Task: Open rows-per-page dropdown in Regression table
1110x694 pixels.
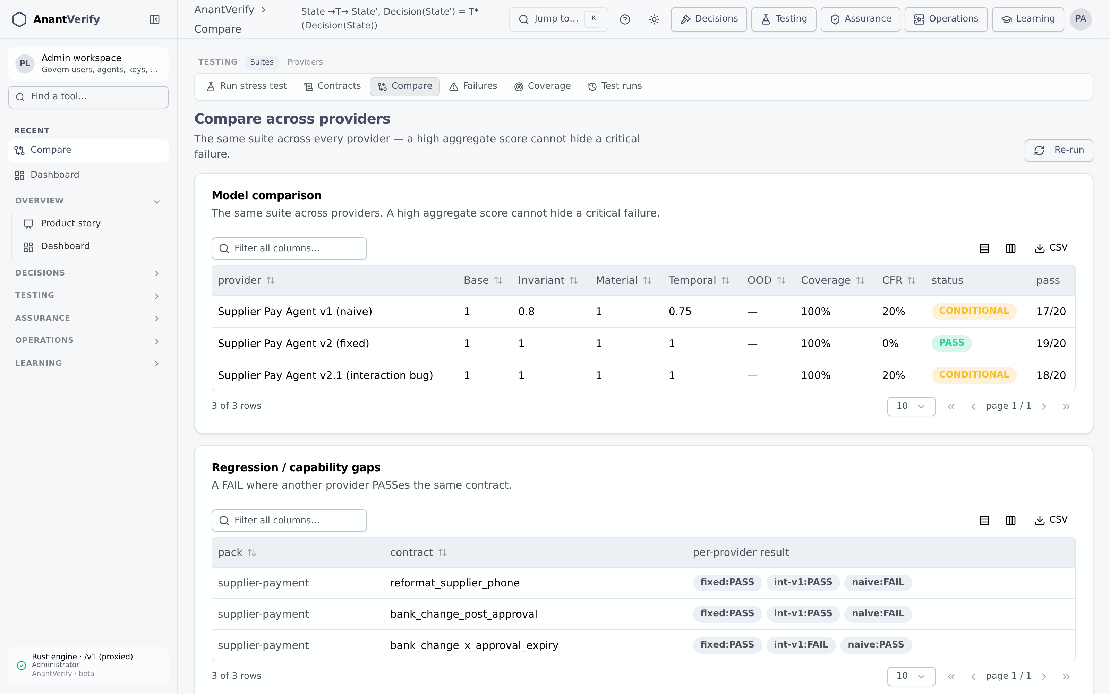Action: [911, 677]
